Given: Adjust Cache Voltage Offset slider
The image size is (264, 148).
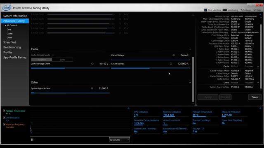Looking at the screenshot, I should pos(70,68).
